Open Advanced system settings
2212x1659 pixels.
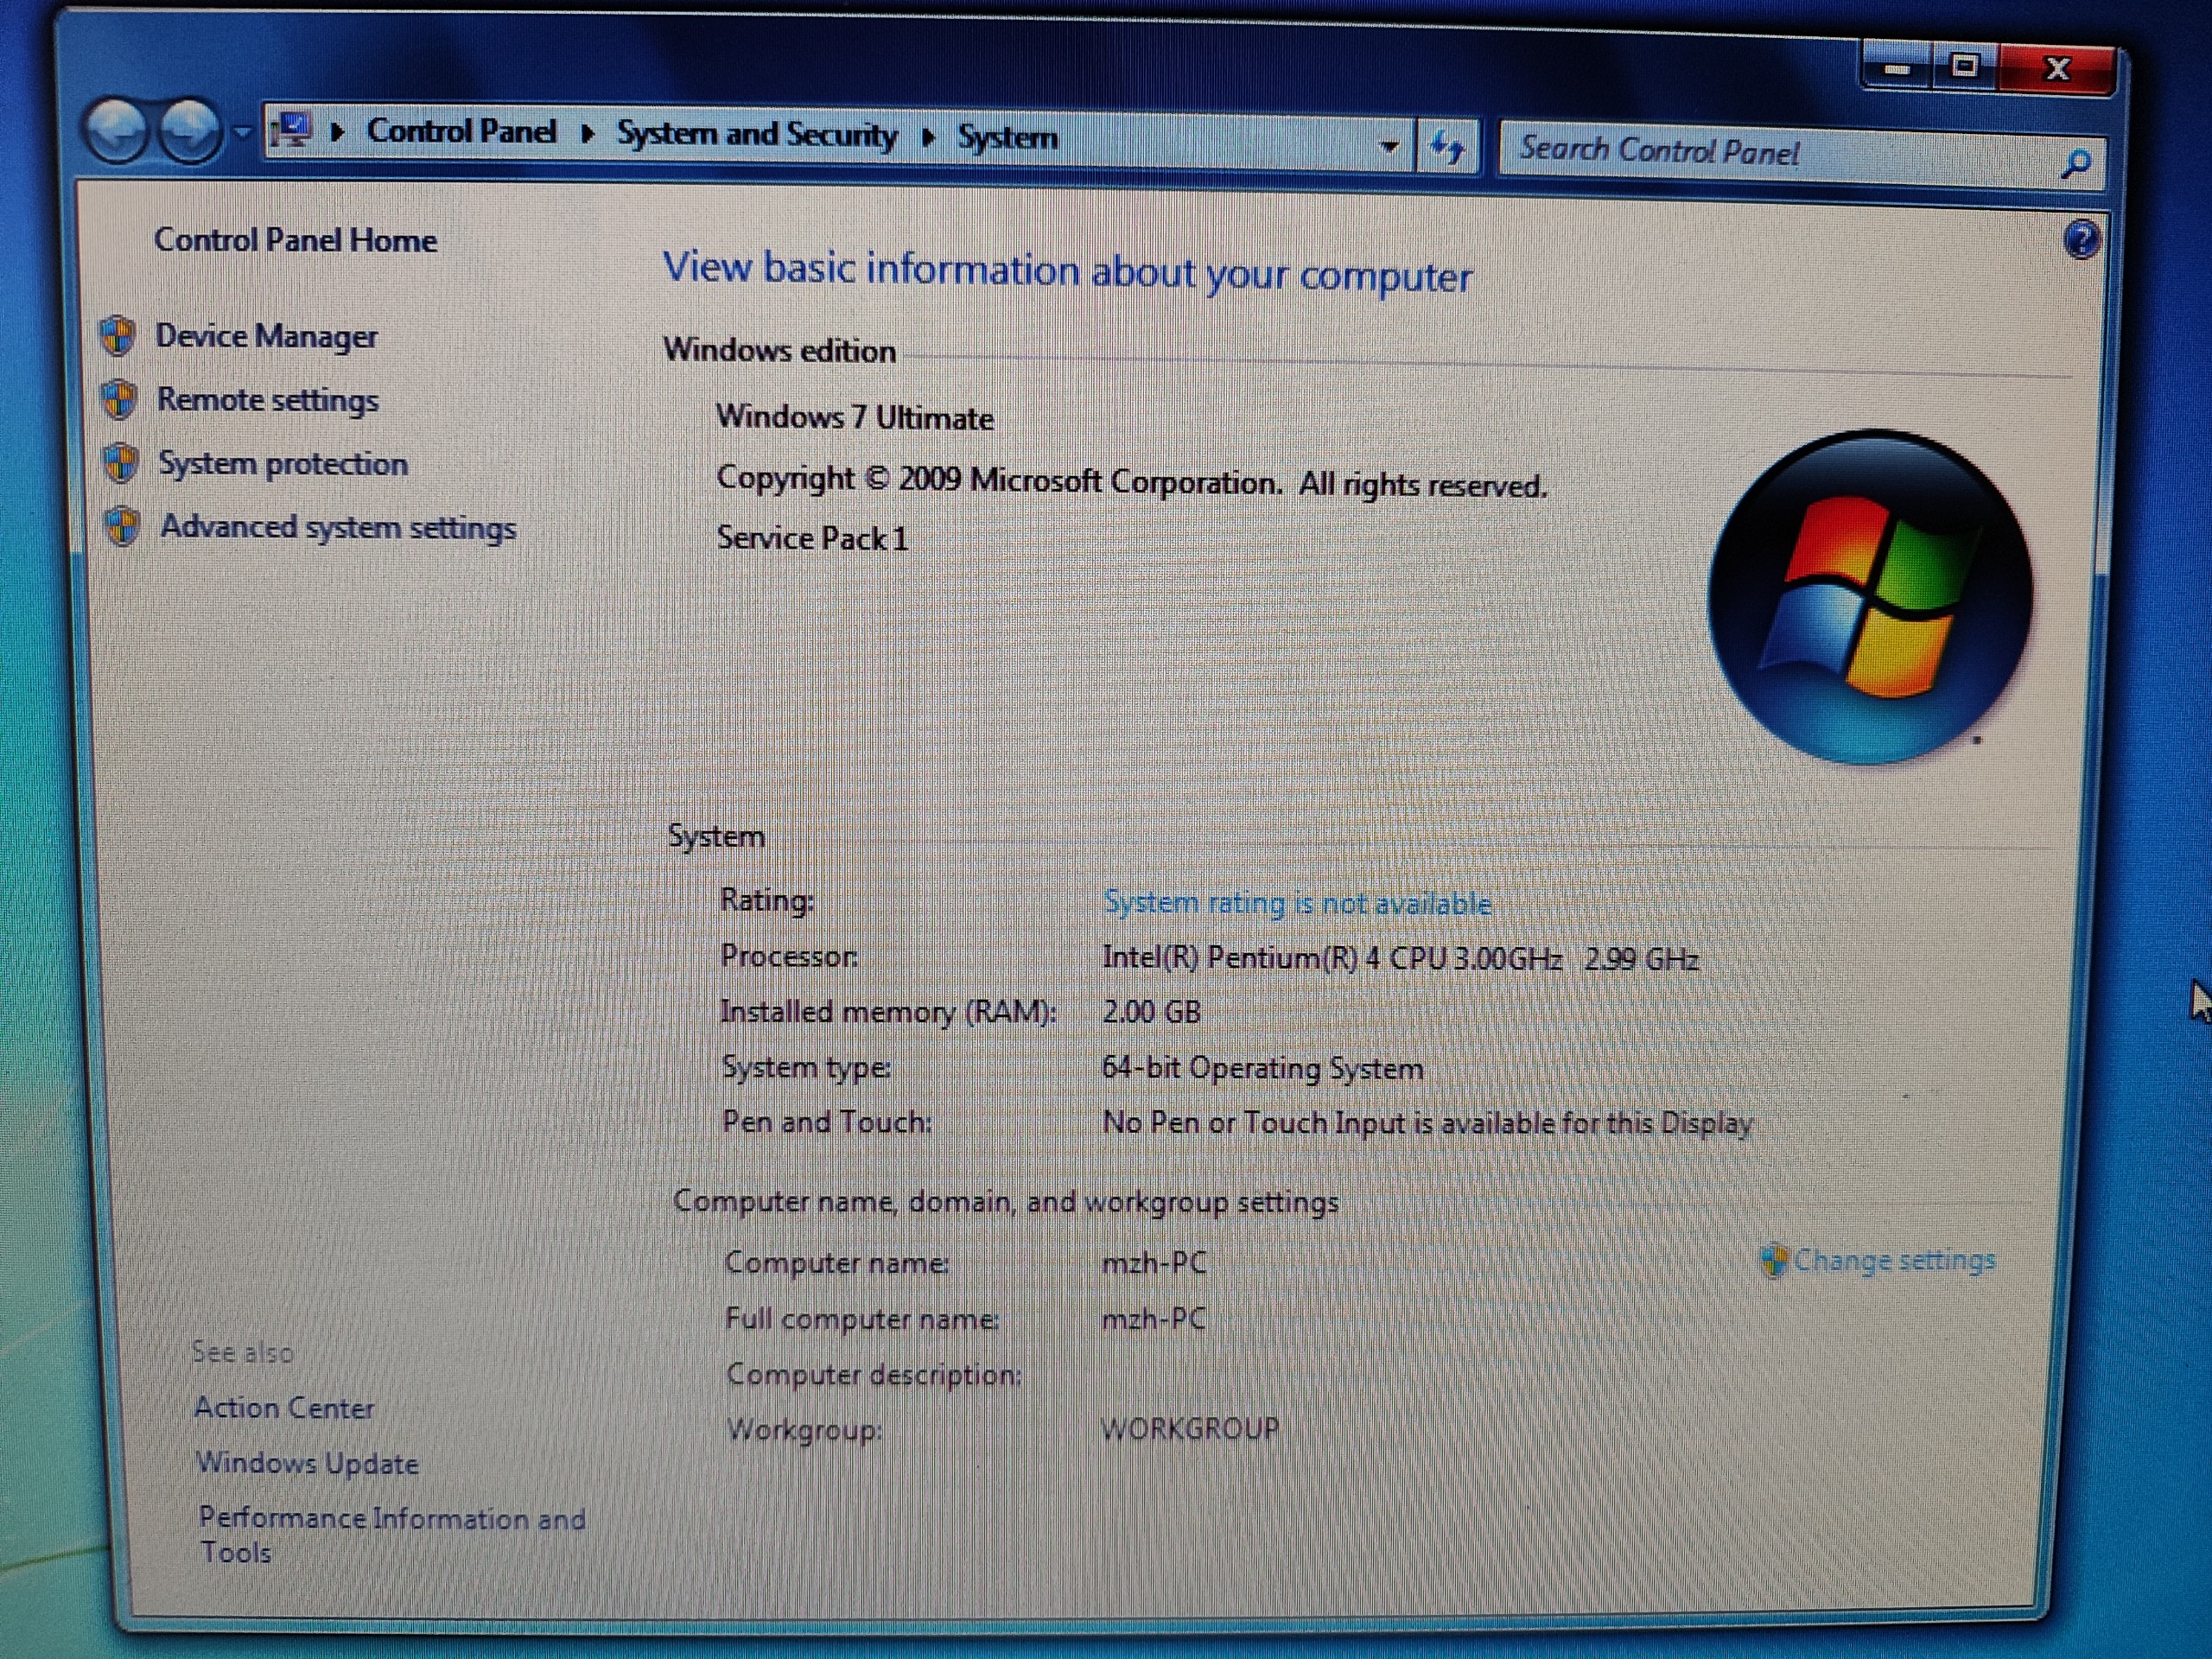click(x=338, y=527)
